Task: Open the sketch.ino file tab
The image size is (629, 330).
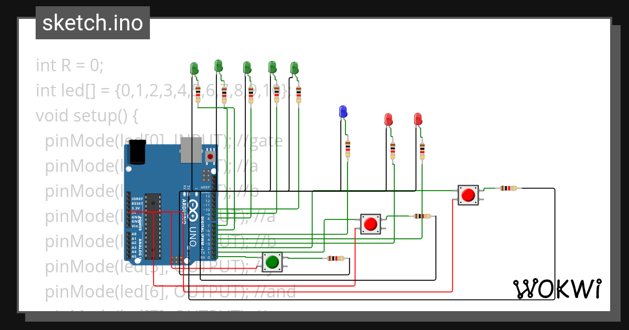Action: (x=93, y=23)
